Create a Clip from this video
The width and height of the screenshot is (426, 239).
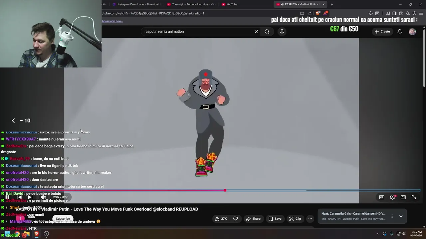click(295, 219)
